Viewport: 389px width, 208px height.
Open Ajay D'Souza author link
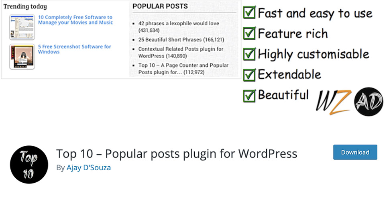(x=89, y=167)
